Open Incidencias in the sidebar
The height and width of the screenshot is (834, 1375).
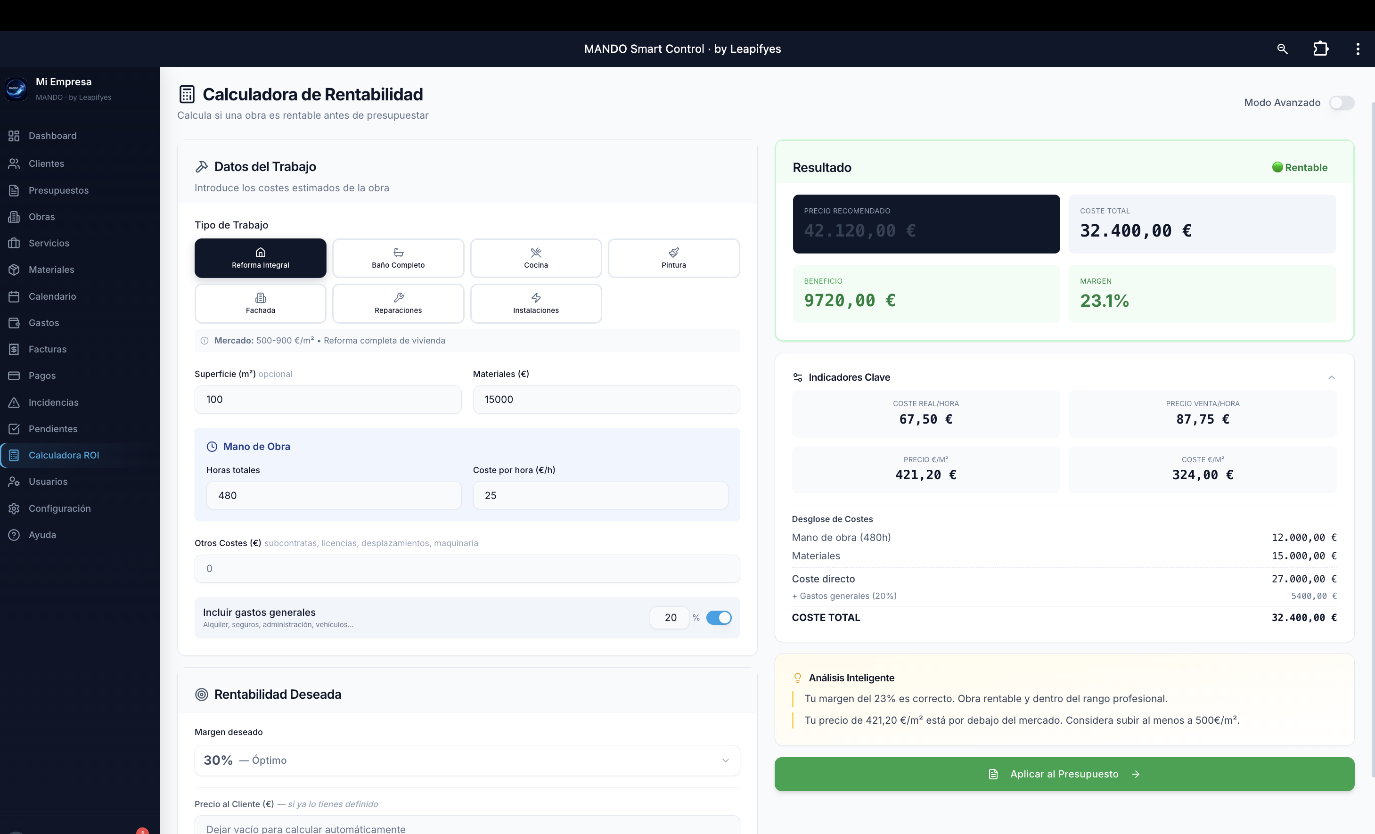pos(80,402)
